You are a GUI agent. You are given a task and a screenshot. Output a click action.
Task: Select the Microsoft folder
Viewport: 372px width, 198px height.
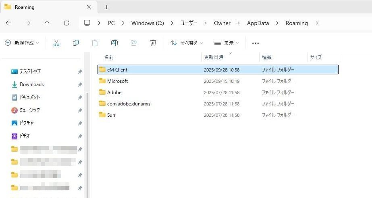117,81
